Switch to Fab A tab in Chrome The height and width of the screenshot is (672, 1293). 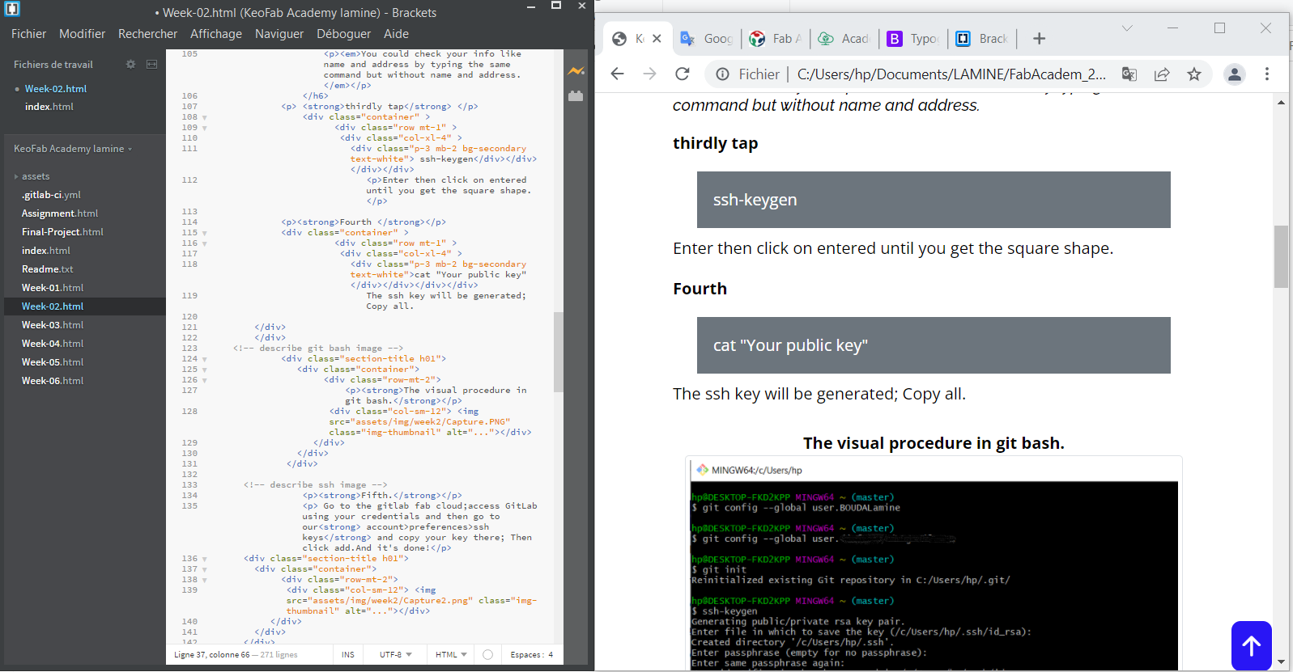776,39
